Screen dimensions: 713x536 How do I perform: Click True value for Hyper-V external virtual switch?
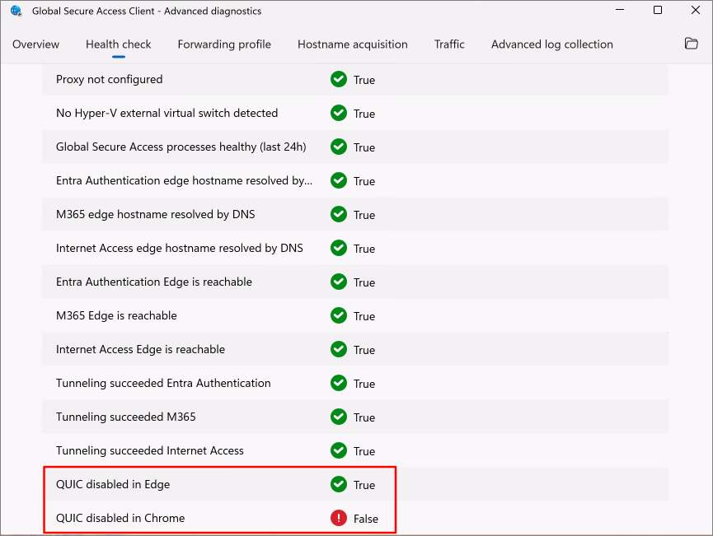tap(364, 114)
